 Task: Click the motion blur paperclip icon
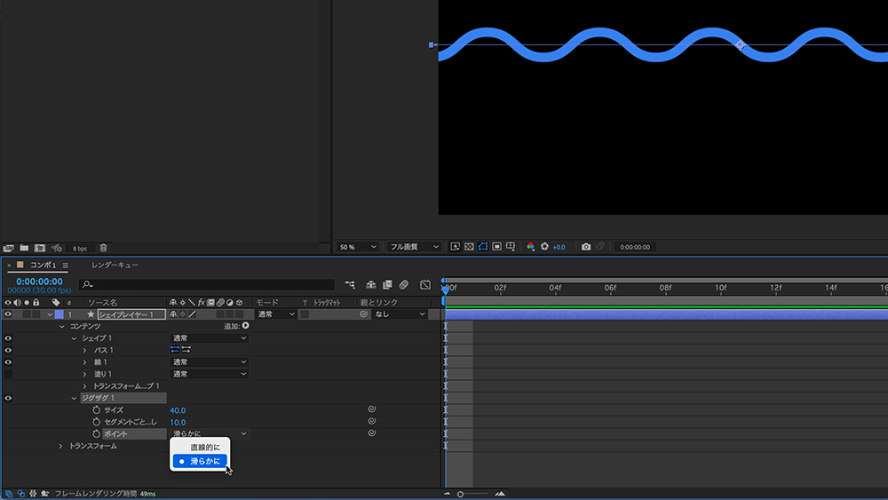[x=403, y=285]
